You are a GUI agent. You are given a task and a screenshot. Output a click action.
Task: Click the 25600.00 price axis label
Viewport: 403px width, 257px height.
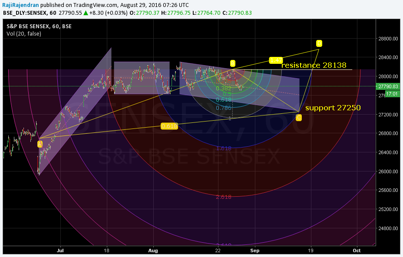point(388,190)
